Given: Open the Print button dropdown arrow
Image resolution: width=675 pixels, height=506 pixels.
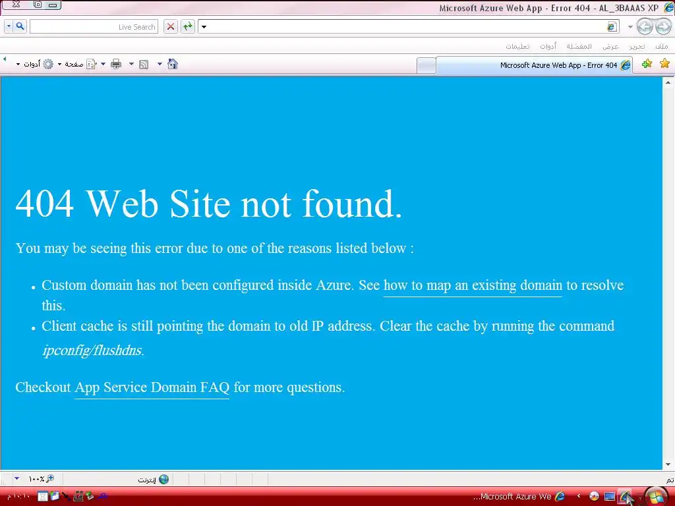Looking at the screenshot, I should click(103, 64).
